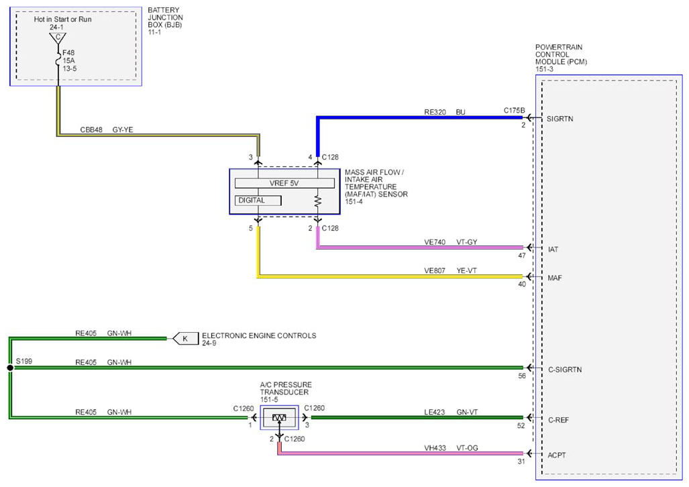The width and height of the screenshot is (689, 487).
Task: Select the K connector arrow symbol
Action: pos(185,339)
